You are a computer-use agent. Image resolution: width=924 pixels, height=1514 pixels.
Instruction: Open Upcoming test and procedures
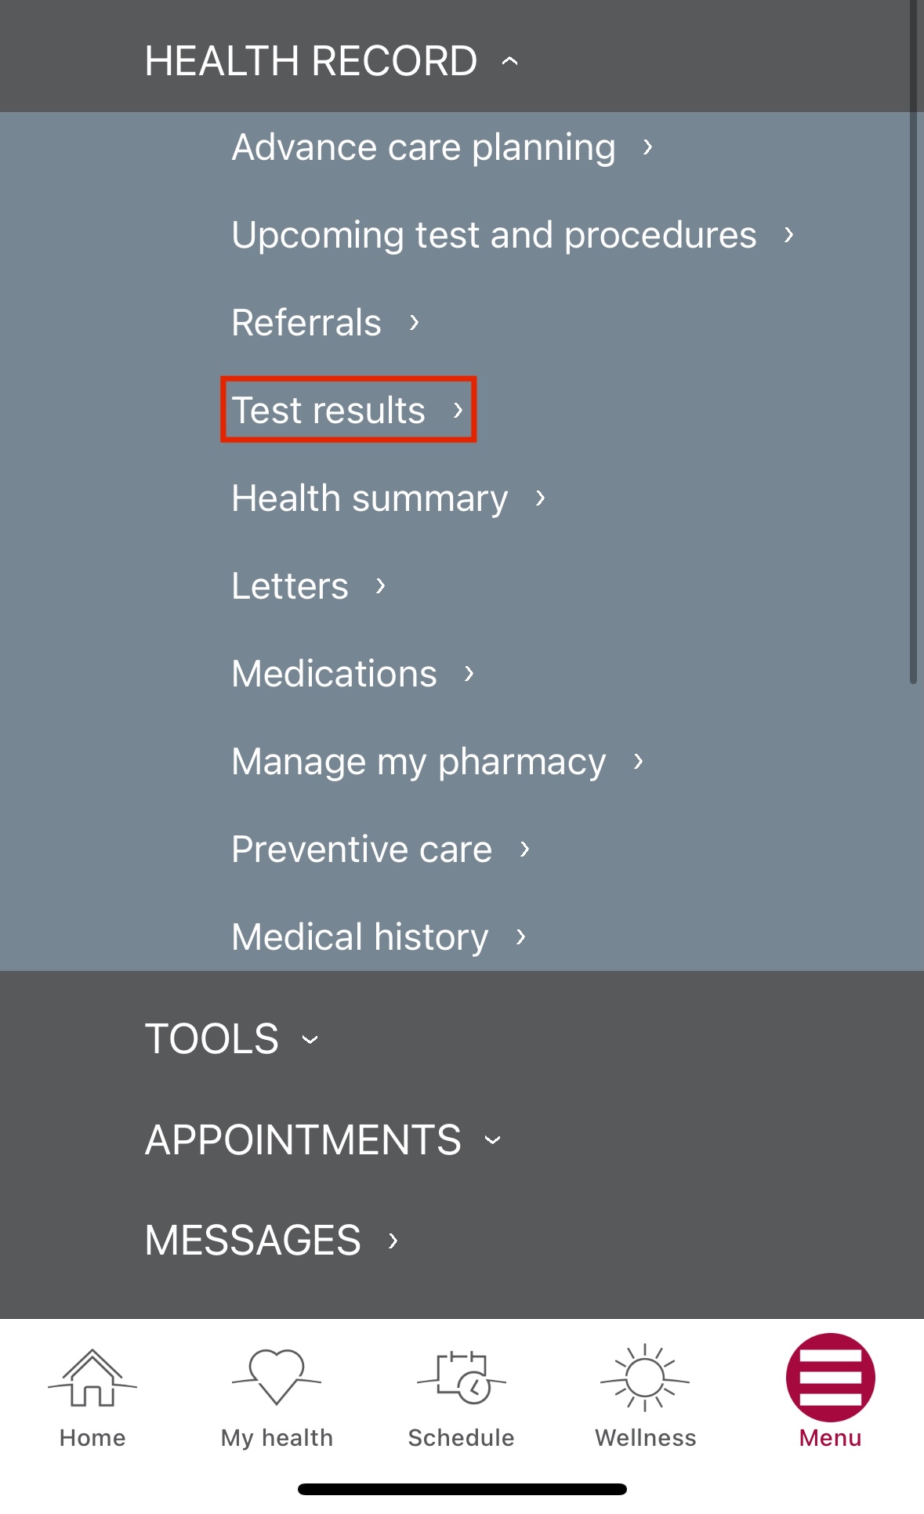(511, 234)
